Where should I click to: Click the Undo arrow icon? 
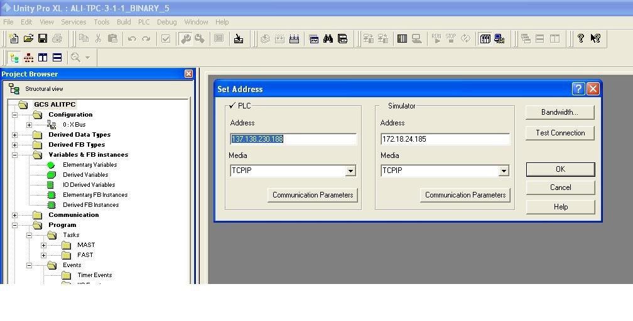[x=132, y=39]
